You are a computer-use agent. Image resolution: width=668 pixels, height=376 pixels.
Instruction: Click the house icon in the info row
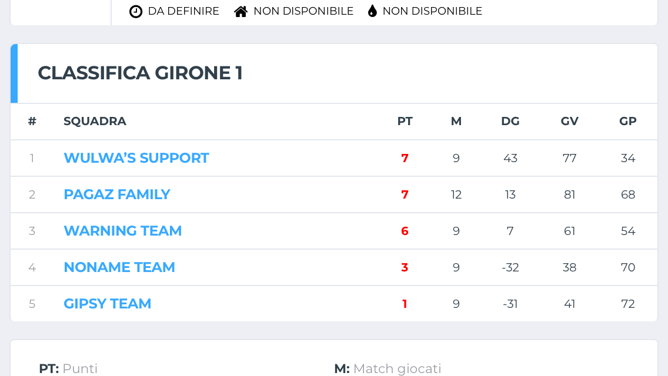[x=241, y=11]
